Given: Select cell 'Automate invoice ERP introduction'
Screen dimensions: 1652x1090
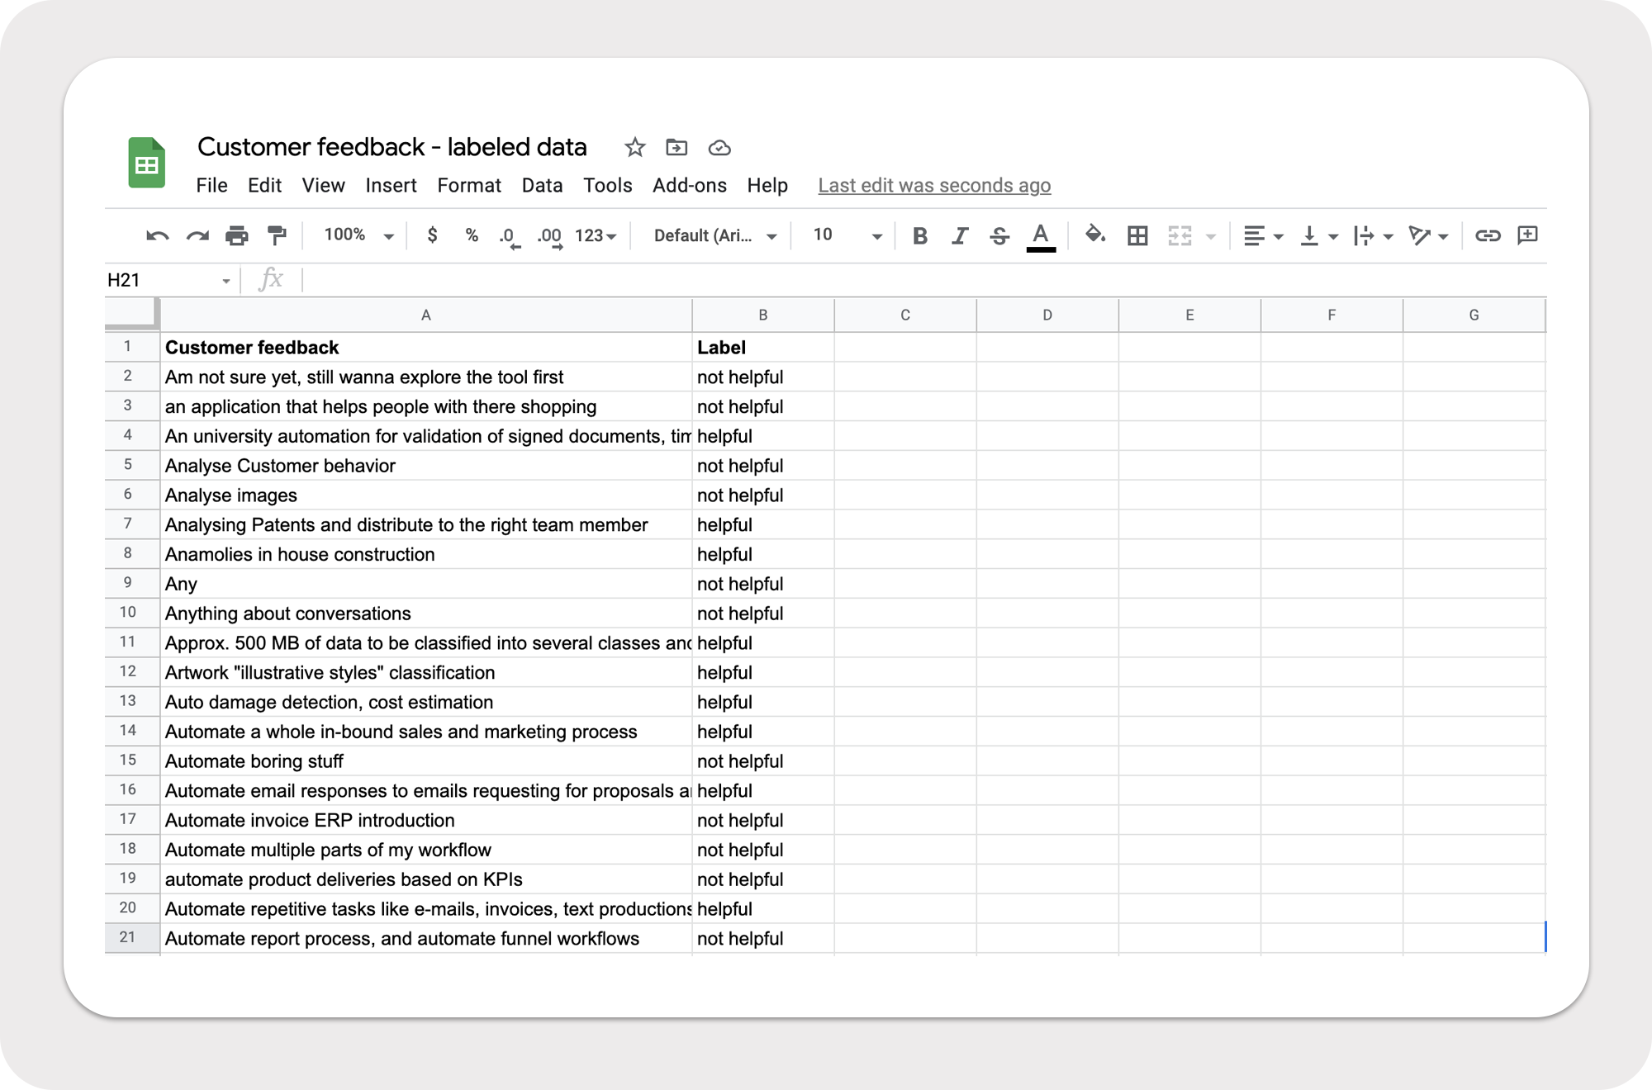Looking at the screenshot, I should [426, 820].
